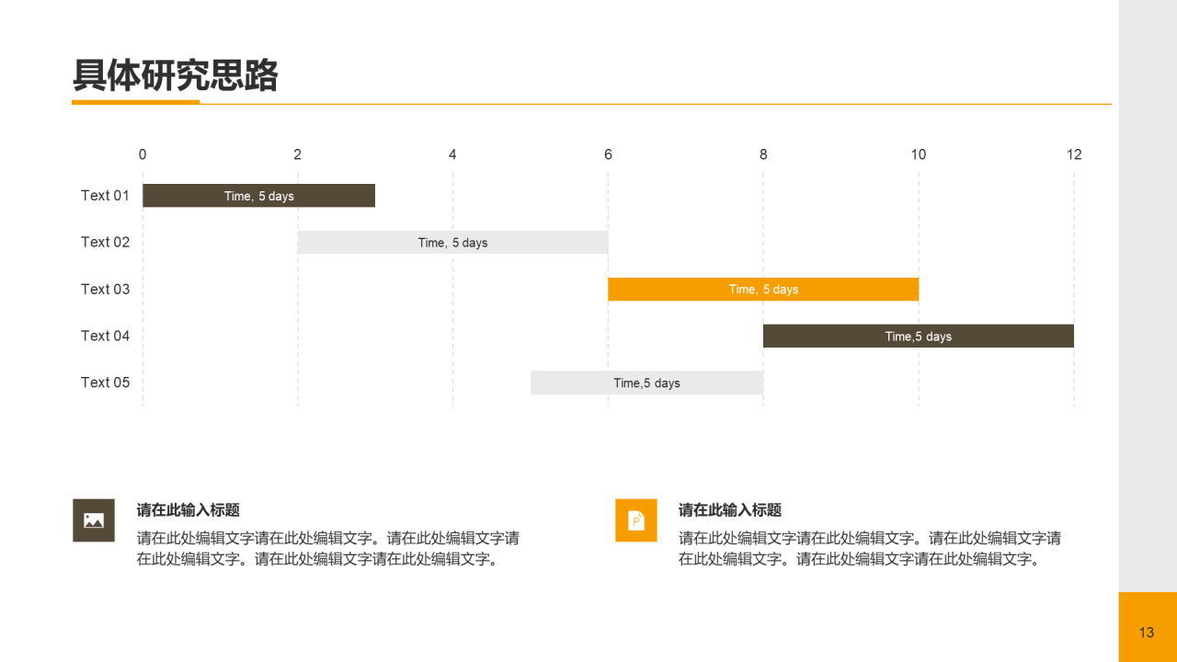
Task: Select the orange Gantt bar in Text 03 row
Action: (x=762, y=289)
